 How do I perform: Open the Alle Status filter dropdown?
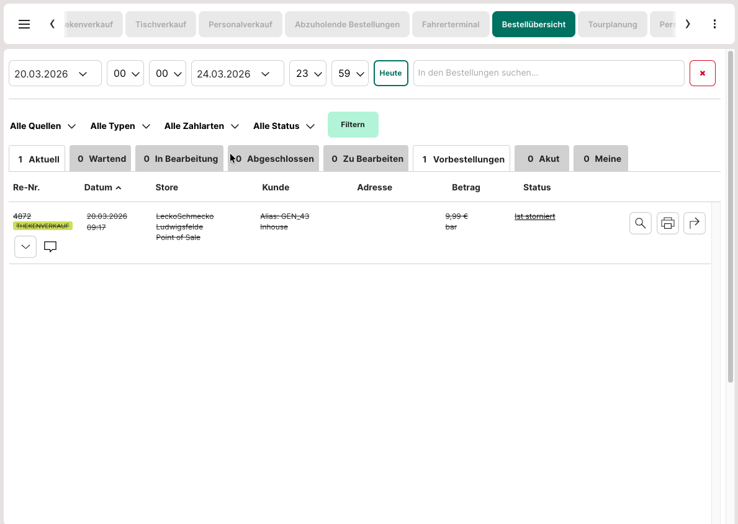284,126
